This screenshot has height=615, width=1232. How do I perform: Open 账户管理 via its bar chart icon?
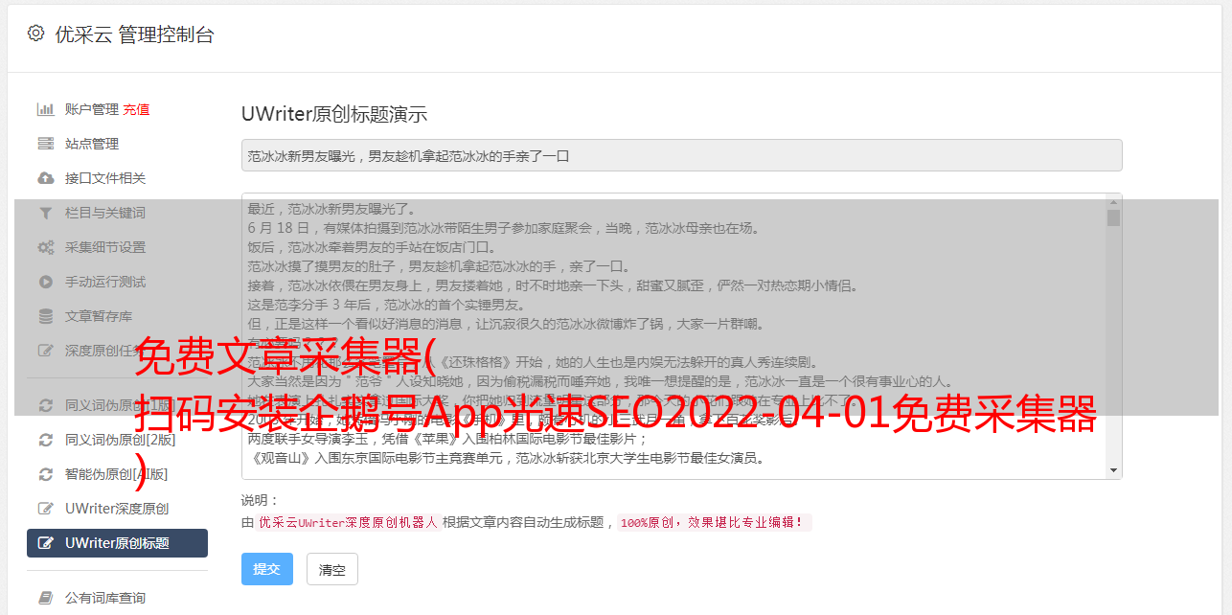pos(45,109)
